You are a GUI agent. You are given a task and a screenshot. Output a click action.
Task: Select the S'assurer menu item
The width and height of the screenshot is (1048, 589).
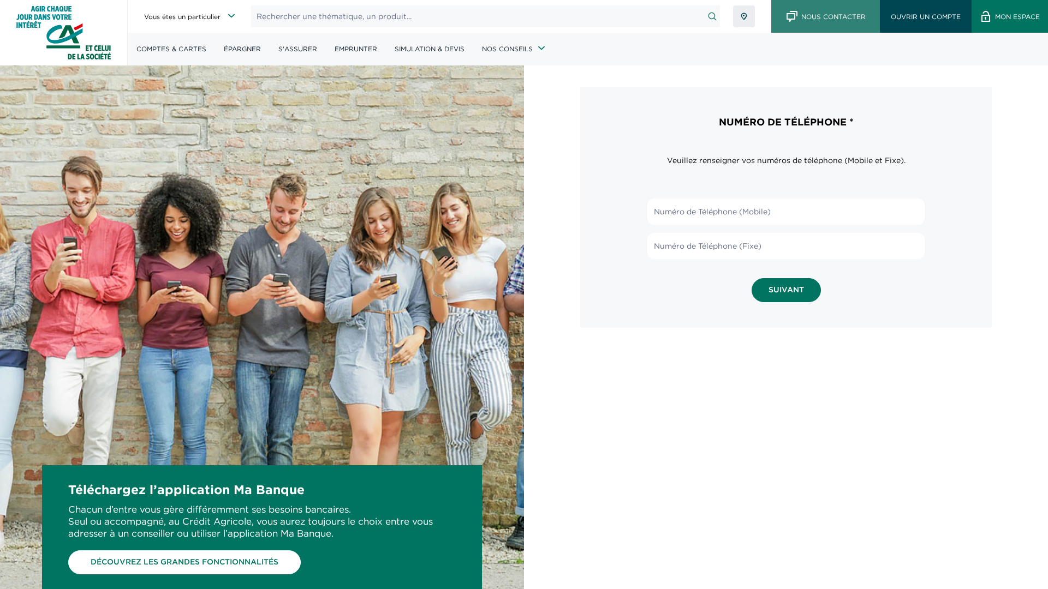(x=297, y=49)
